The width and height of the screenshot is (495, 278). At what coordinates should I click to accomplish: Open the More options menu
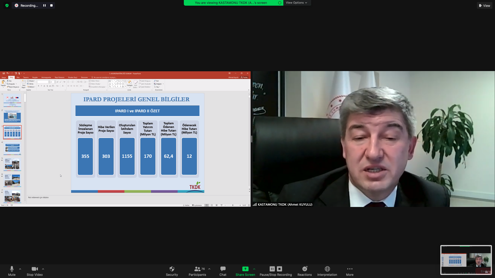[x=350, y=271]
